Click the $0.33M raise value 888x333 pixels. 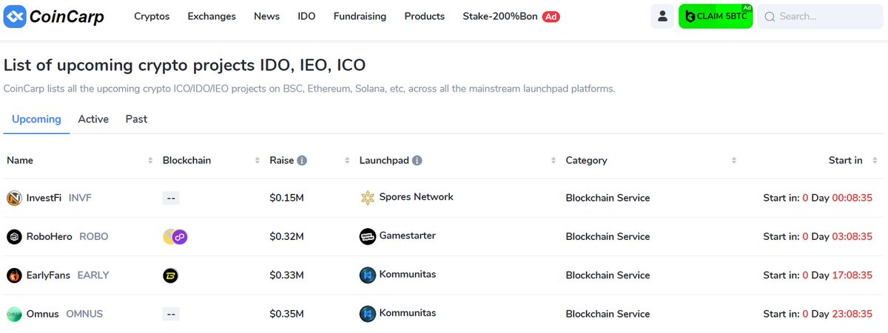click(286, 275)
